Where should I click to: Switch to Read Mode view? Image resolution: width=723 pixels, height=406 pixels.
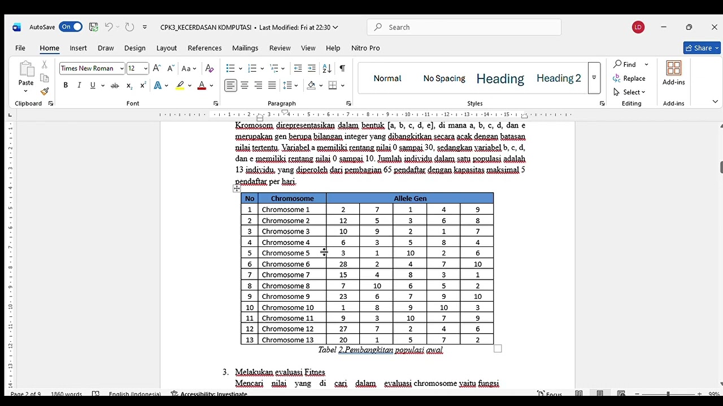(x=579, y=394)
